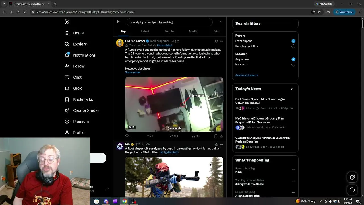Open Chrome's three-dot menu
The width and height of the screenshot is (364, 205).
tap(360, 12)
